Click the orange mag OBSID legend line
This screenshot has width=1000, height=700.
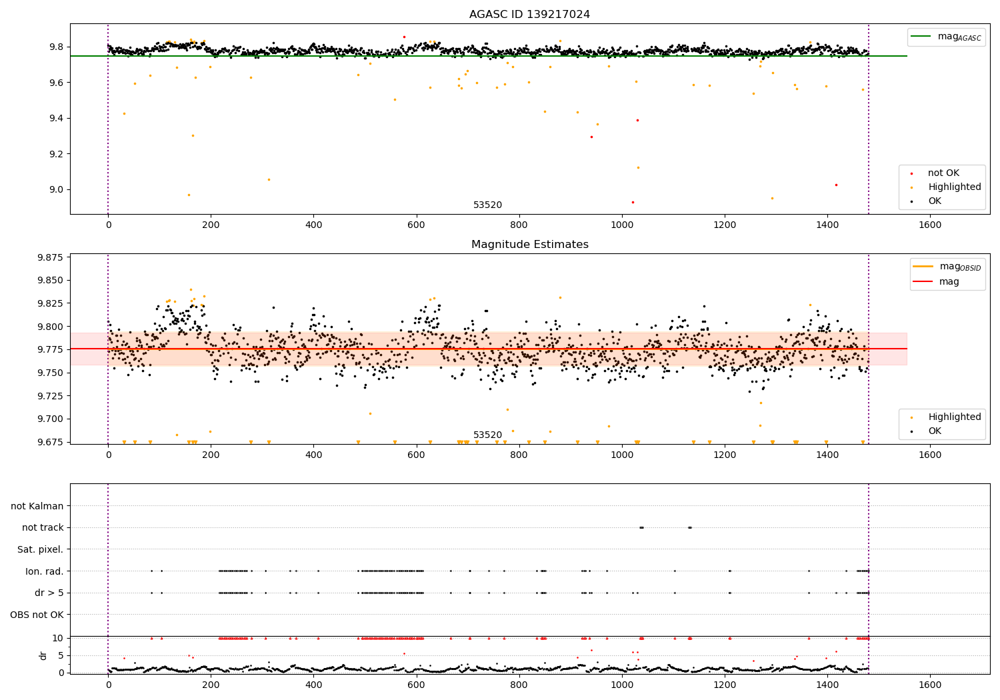(x=923, y=267)
